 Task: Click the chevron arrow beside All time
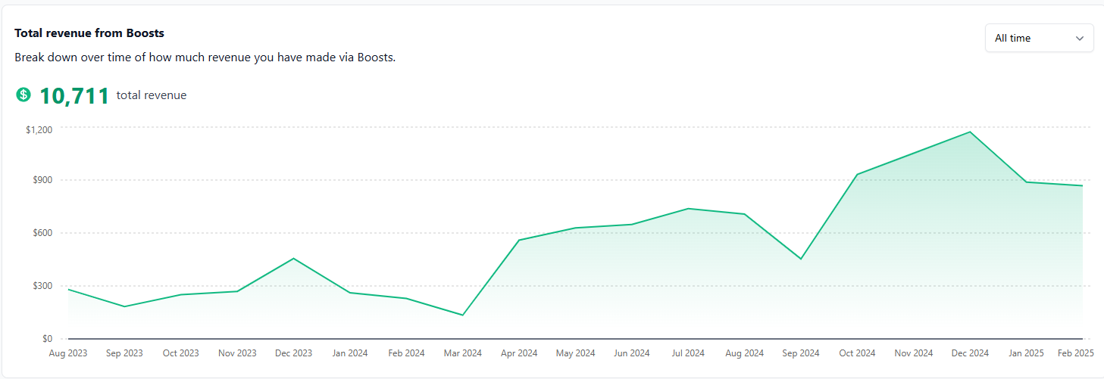[1080, 39]
